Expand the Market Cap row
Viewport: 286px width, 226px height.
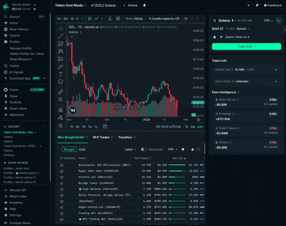tap(276, 70)
